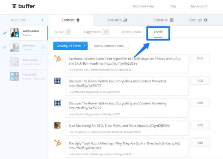The width and height of the screenshot is (223, 159).
Task: Click the Settings gear icon
Action: [x=206, y=20]
